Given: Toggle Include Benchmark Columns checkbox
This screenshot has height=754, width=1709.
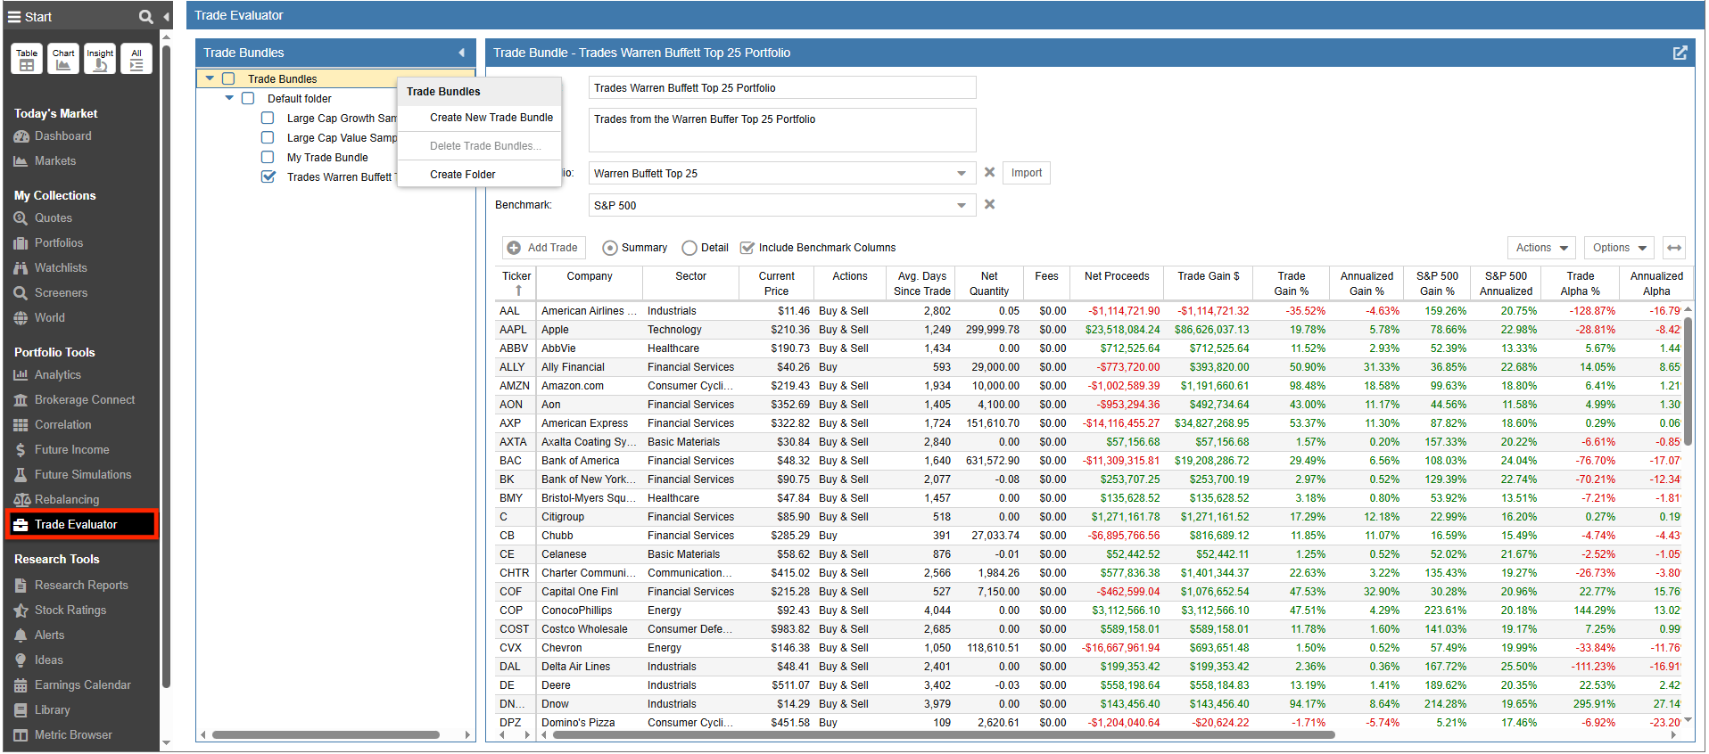Looking at the screenshot, I should coord(747,248).
